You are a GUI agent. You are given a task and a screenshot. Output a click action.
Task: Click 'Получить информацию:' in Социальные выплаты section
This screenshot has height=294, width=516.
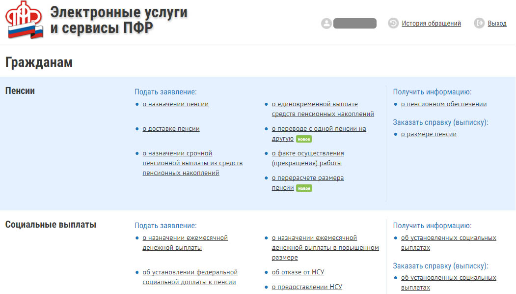(432, 226)
